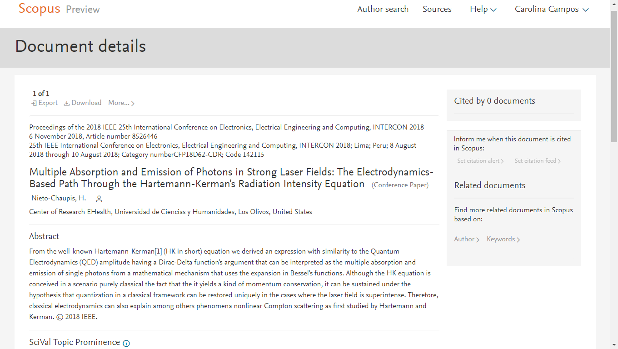
Task: Expand the More... options chevron
Action: pos(133,104)
